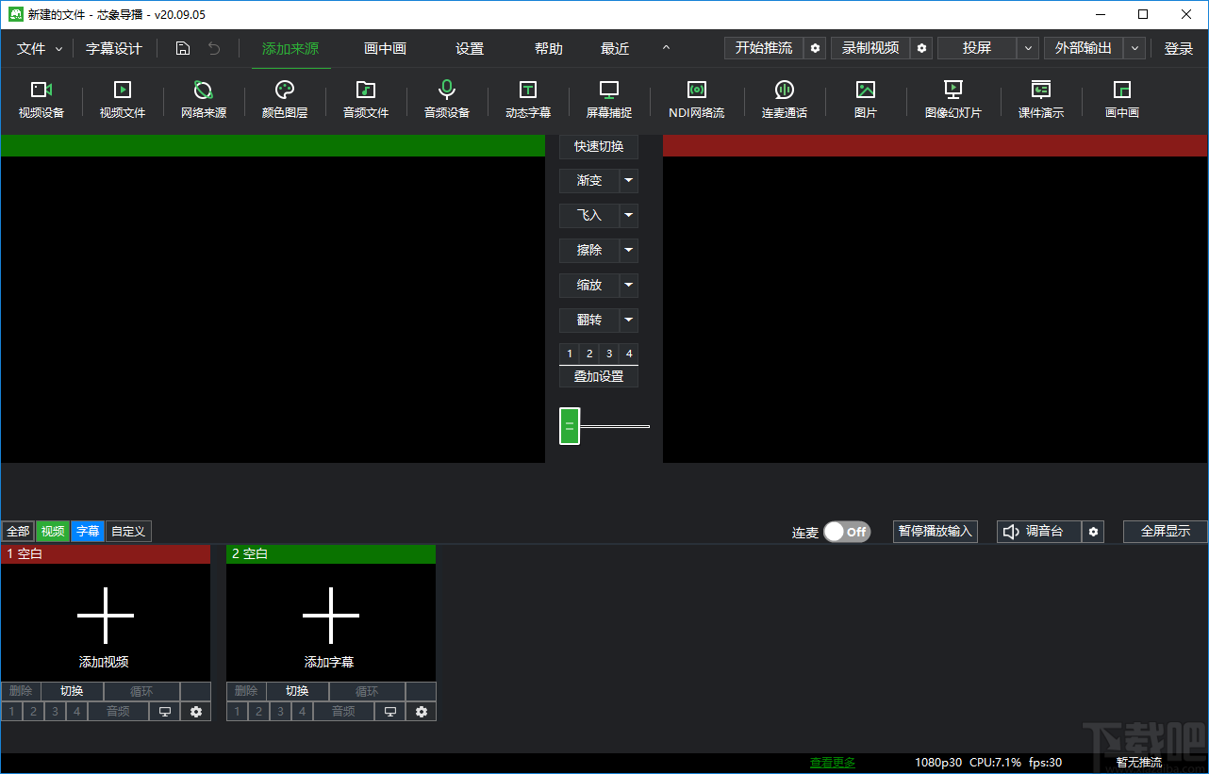Click the 全屏显示 button
The height and width of the screenshot is (774, 1209).
pyautogui.click(x=1165, y=532)
